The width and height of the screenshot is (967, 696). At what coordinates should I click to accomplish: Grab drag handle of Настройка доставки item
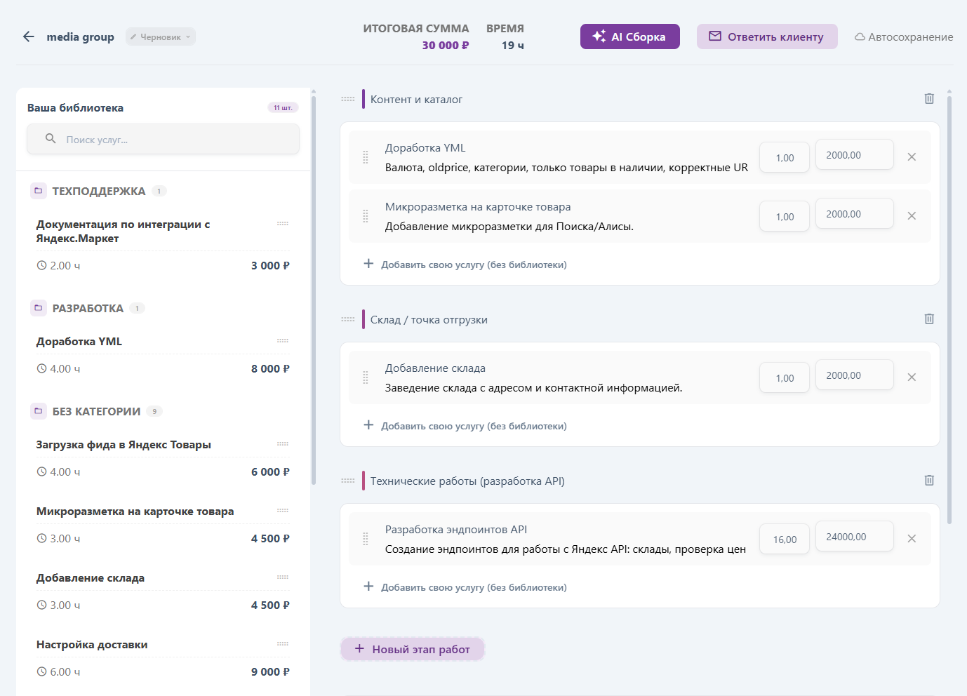pos(283,644)
